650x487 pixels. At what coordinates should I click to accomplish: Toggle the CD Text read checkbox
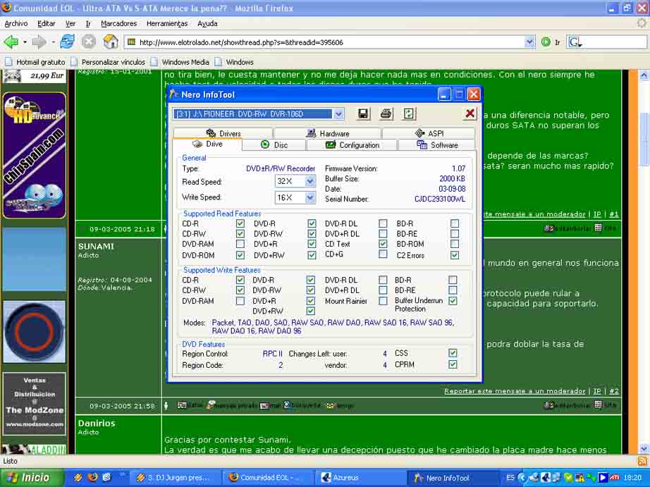tap(383, 244)
